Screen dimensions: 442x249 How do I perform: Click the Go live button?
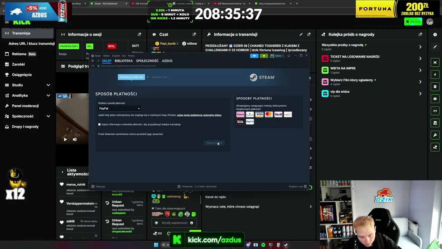point(413,21)
